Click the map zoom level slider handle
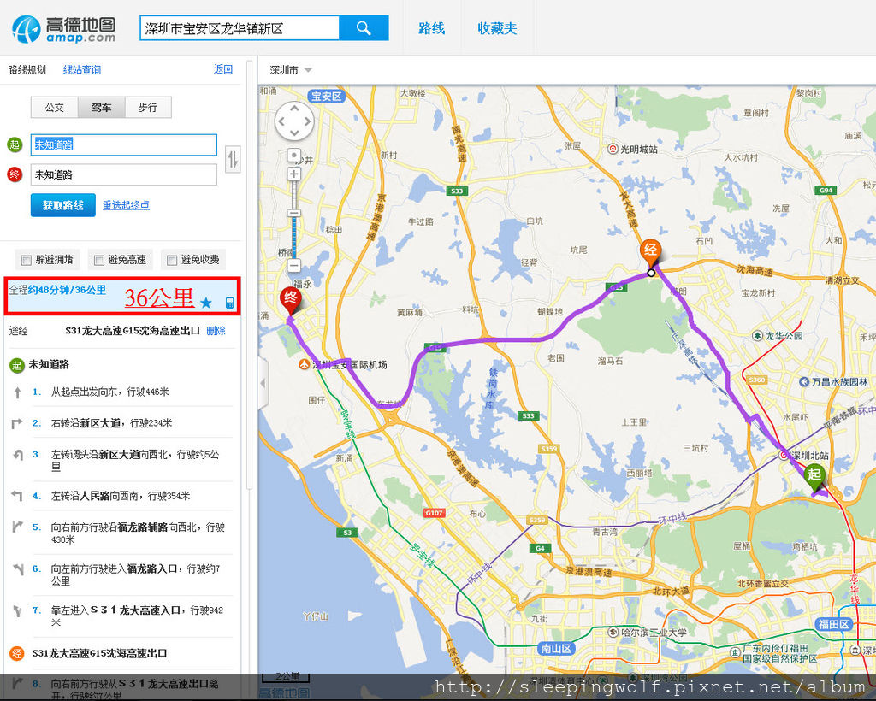The height and width of the screenshot is (701, 876). point(294,213)
